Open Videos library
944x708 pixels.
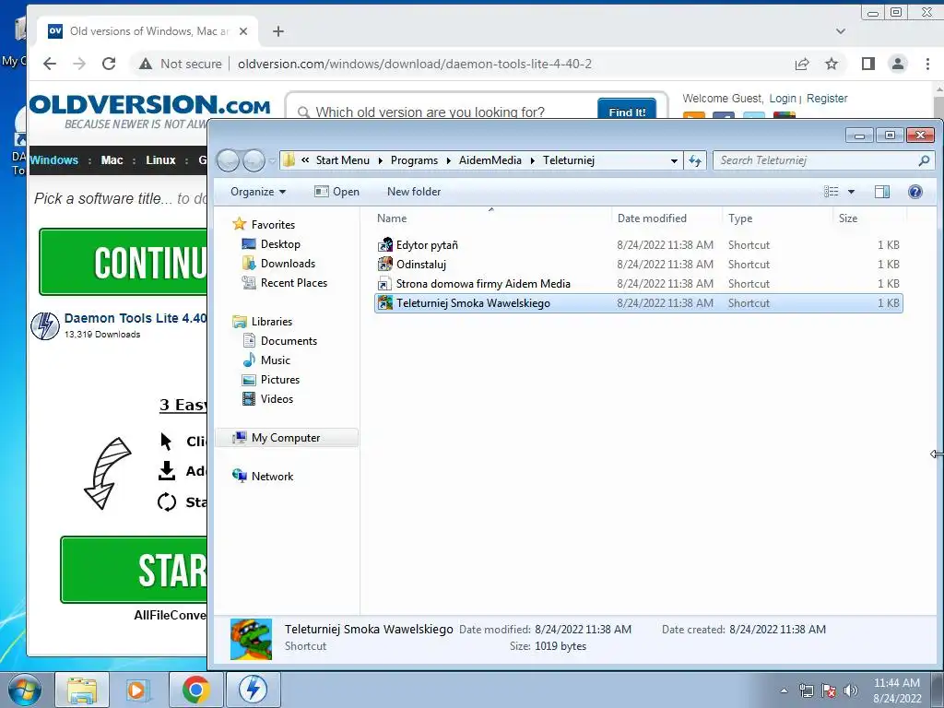tap(277, 398)
